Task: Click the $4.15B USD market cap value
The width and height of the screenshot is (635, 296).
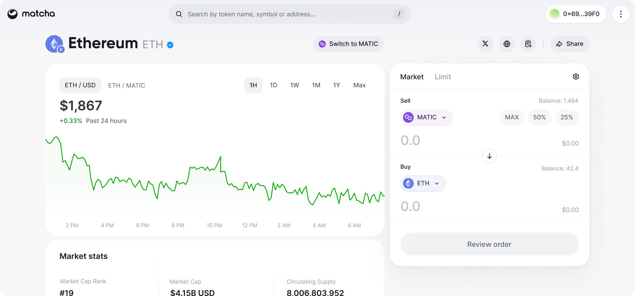Action: [192, 293]
